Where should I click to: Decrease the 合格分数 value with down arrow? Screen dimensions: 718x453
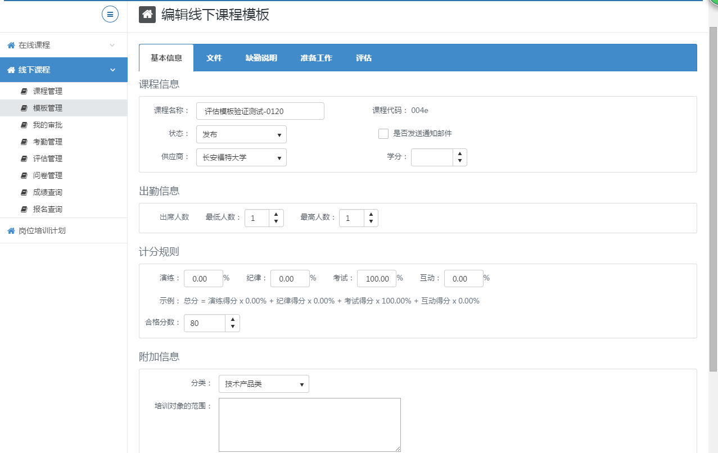point(232,327)
